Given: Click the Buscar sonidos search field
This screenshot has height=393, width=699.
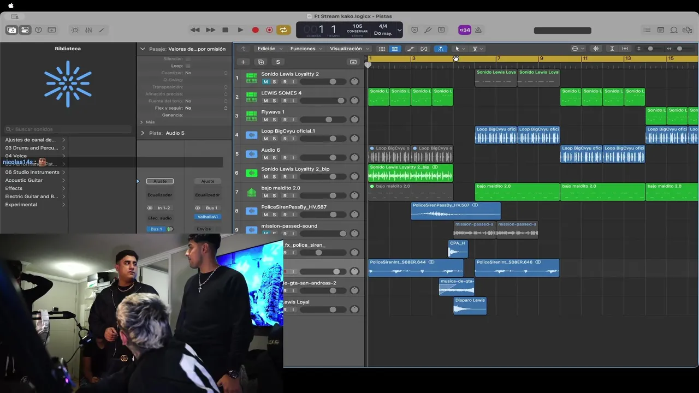Looking at the screenshot, I should 68,129.
